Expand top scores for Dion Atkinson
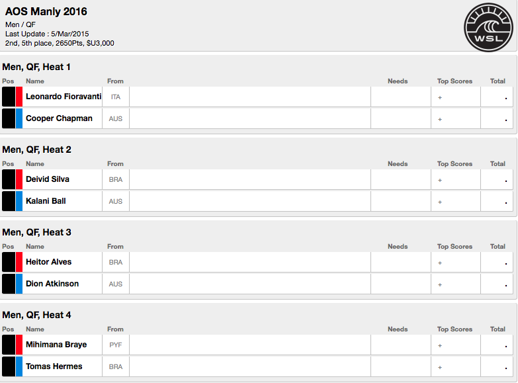The width and height of the screenshot is (518, 383). (440, 284)
